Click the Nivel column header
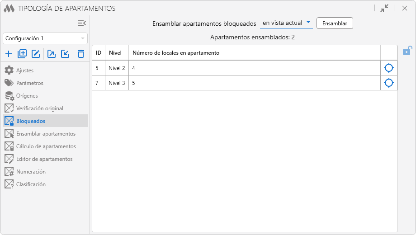 pos(115,53)
